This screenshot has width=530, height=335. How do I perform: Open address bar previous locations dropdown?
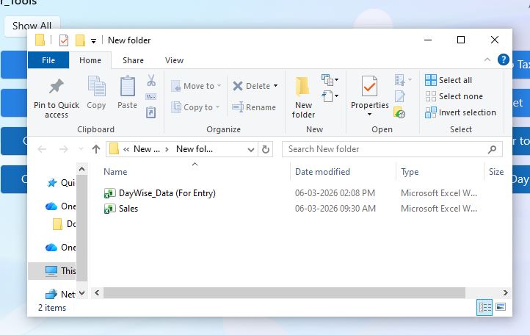pyautogui.click(x=250, y=149)
